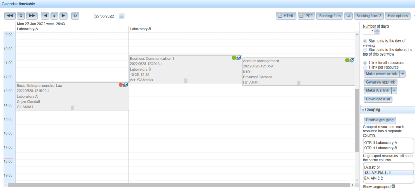Click horizontal scrollbar right arrow
Screen dimensions: 415x191
pos(352,185)
